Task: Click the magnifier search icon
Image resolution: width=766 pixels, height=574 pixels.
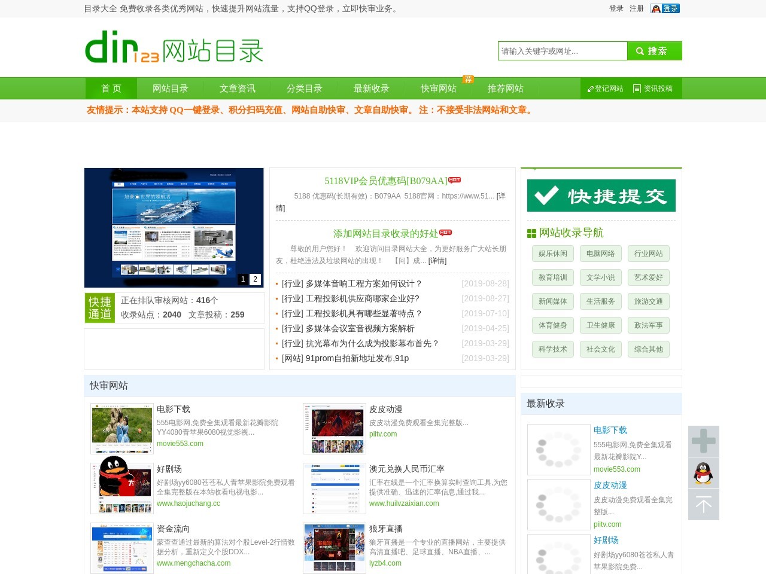Action: [x=640, y=51]
